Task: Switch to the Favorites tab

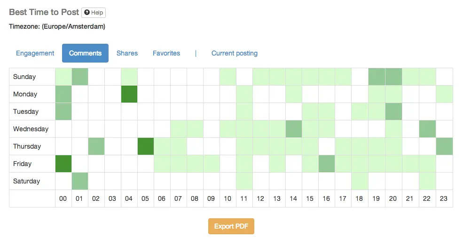Action: [166, 53]
